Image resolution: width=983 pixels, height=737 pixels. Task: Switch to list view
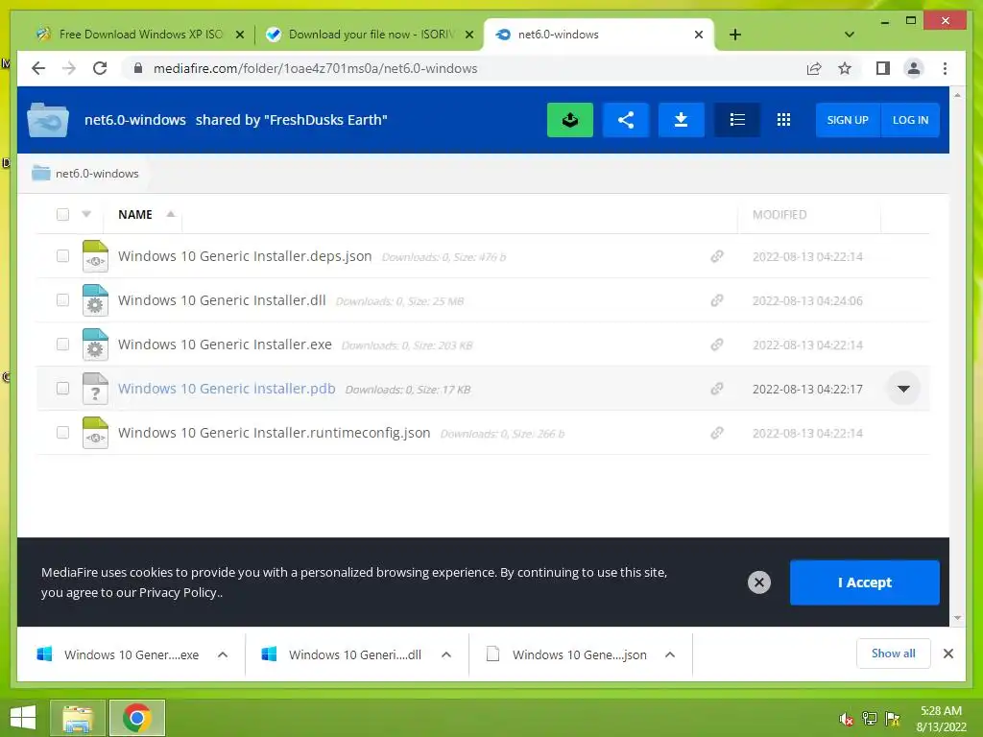click(x=737, y=120)
